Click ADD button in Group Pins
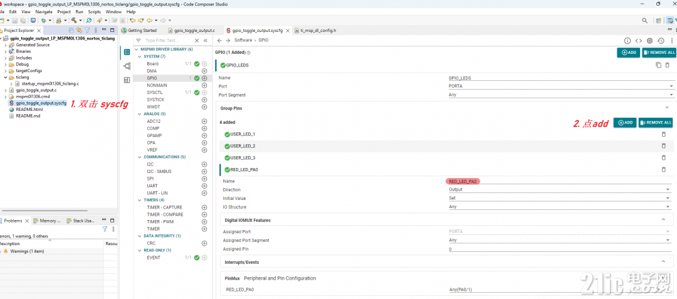This screenshot has width=677, height=299. pos(625,122)
